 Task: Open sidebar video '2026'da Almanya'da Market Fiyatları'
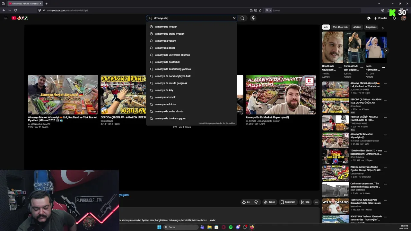(336, 173)
